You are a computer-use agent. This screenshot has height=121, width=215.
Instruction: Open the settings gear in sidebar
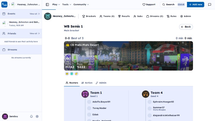(37, 116)
